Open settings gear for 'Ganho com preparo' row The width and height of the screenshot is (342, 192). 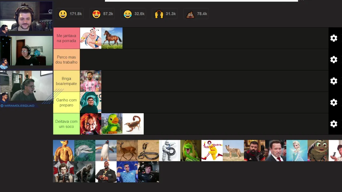tap(334, 102)
